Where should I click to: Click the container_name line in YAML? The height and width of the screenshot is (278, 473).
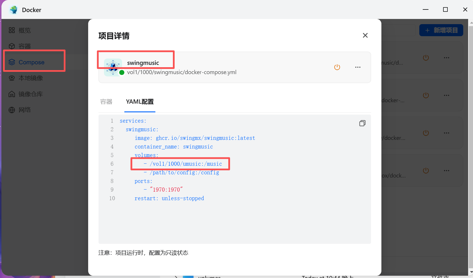point(174,147)
